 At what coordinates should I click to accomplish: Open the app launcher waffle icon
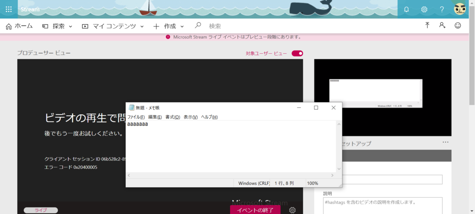pyautogui.click(x=9, y=9)
